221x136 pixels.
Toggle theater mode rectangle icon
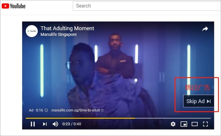tap(195, 124)
